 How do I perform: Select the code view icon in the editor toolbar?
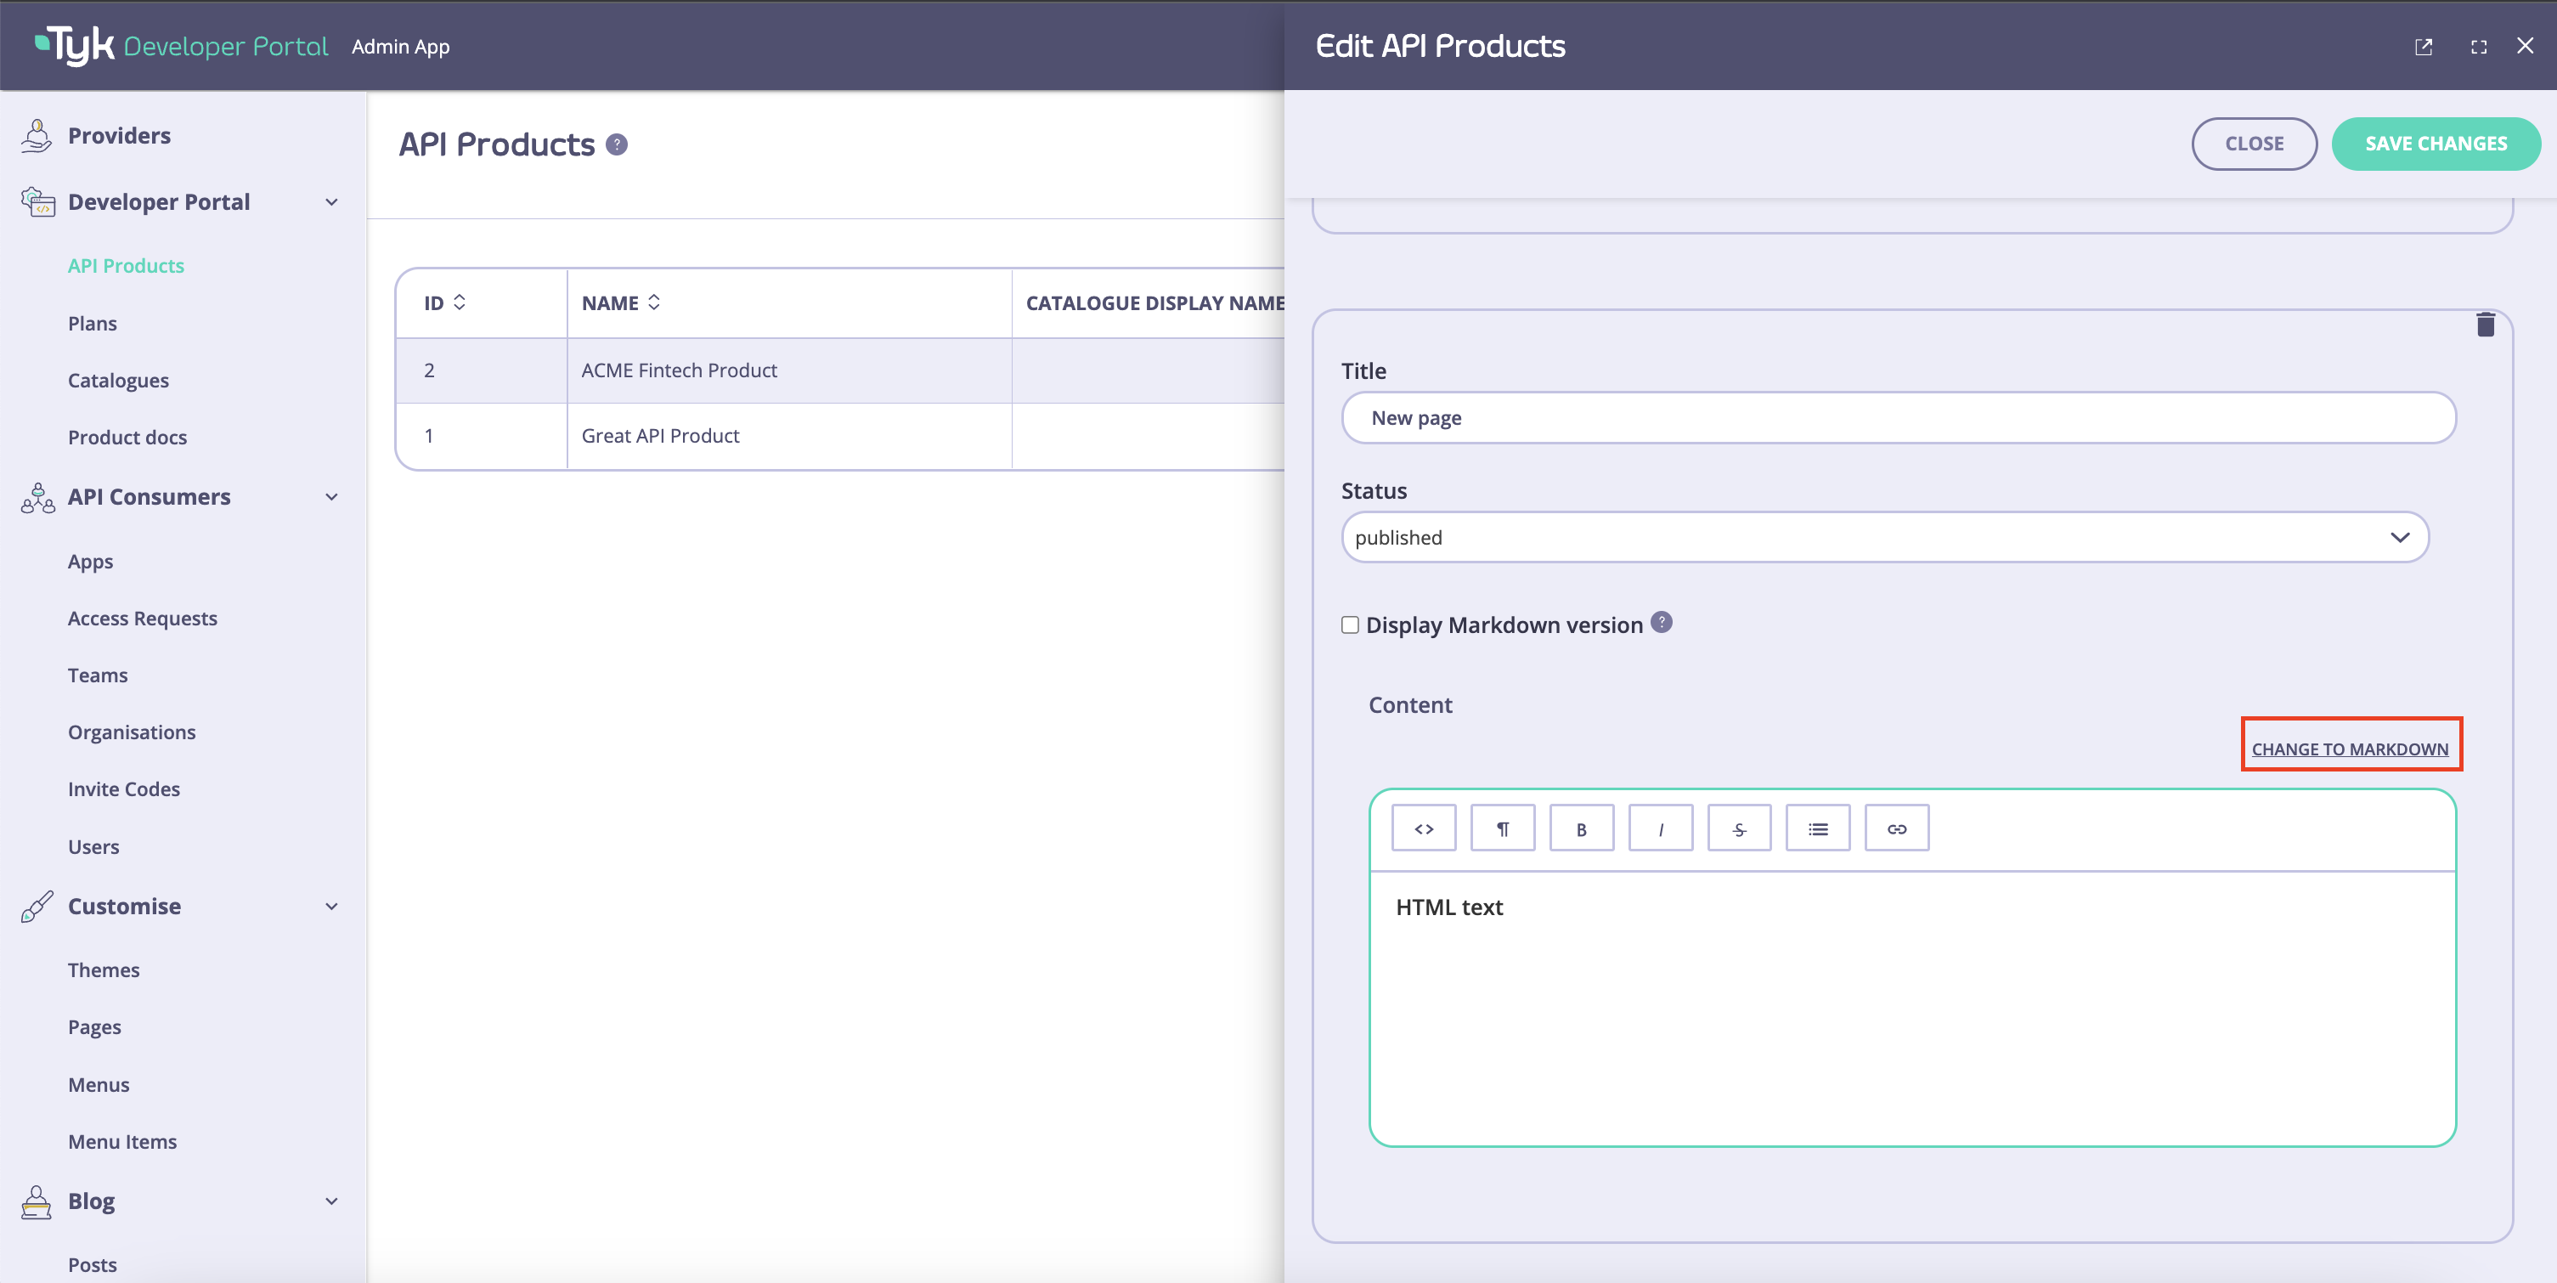(1424, 828)
